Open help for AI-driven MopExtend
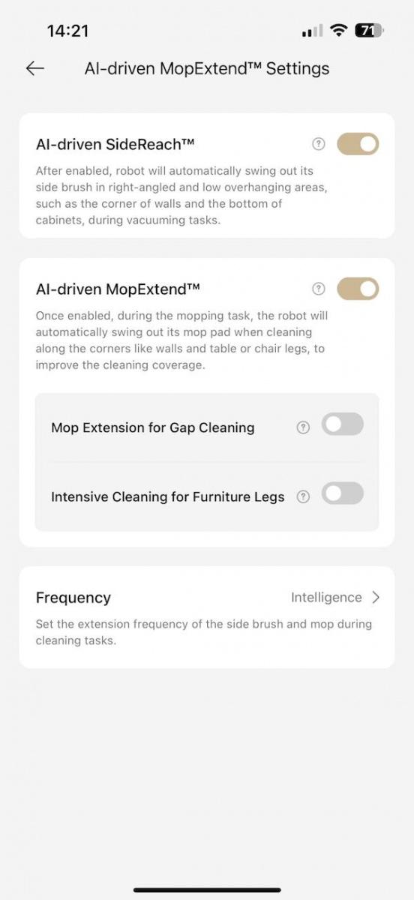 319,289
